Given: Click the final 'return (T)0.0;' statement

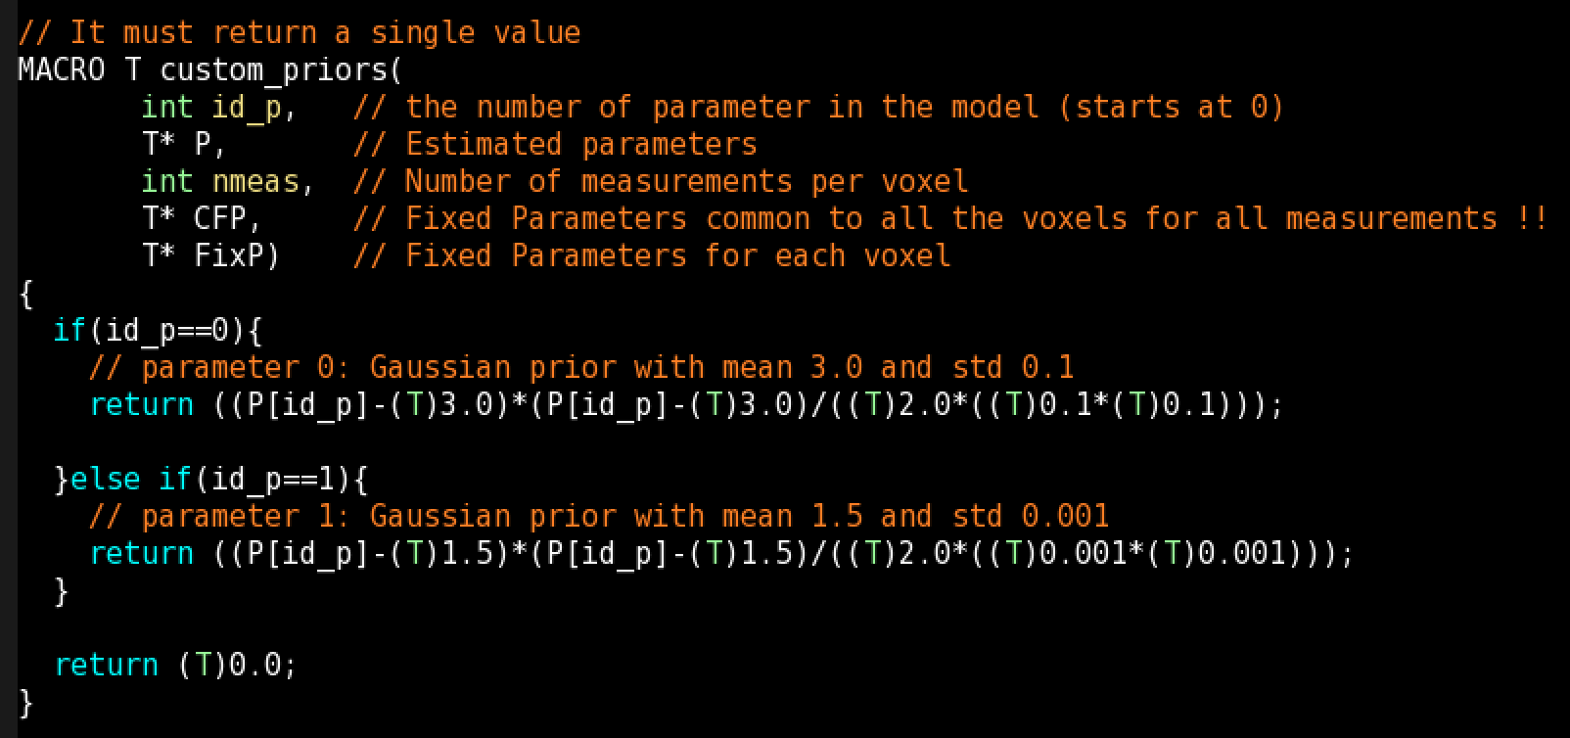Looking at the screenshot, I should tap(175, 666).
